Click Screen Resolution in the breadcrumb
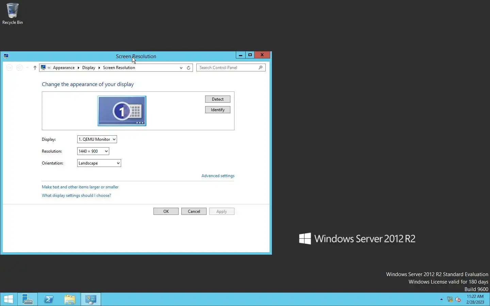 click(x=119, y=68)
